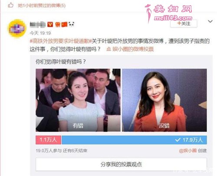Expand the post options chevron
This screenshot has height=176, width=217.
[x=210, y=22]
